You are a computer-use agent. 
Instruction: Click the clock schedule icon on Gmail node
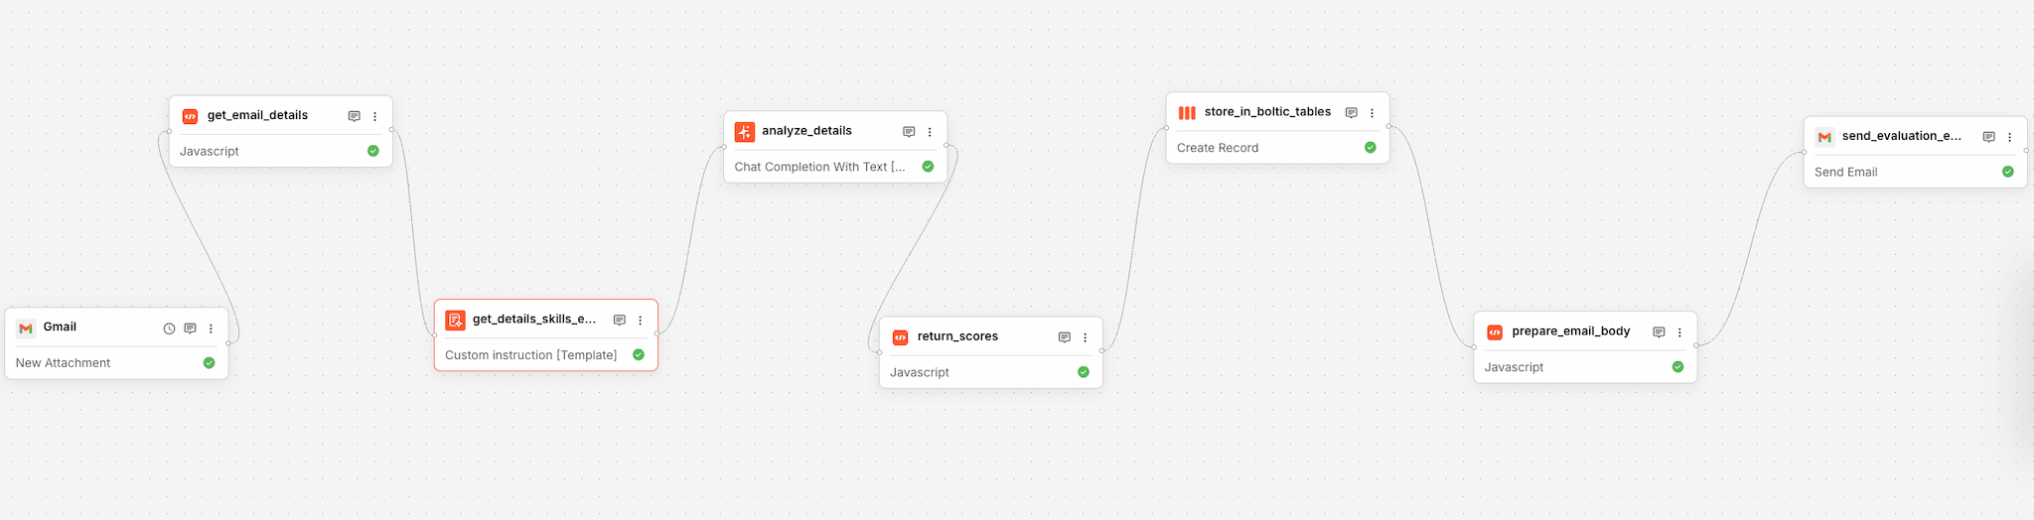(169, 328)
